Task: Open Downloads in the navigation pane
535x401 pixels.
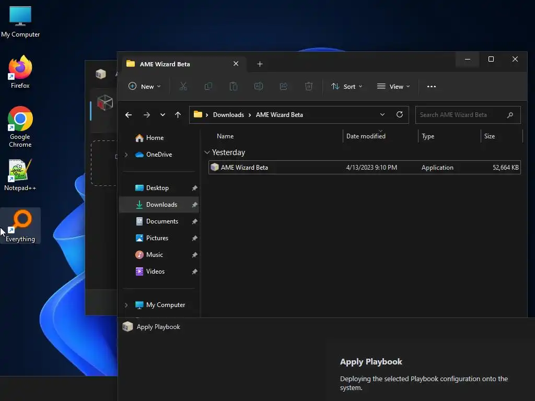Action: (162, 205)
